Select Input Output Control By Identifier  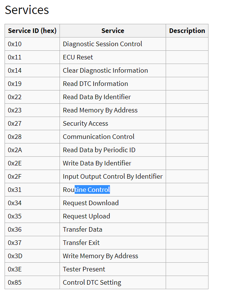click(x=113, y=176)
